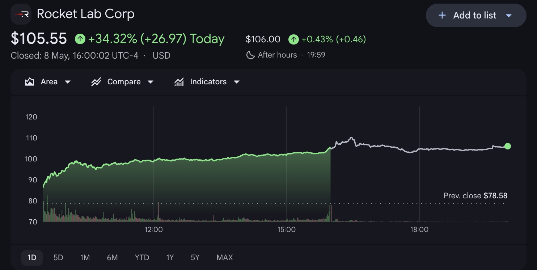Click the Indicators label in chart toolbar

click(x=208, y=82)
